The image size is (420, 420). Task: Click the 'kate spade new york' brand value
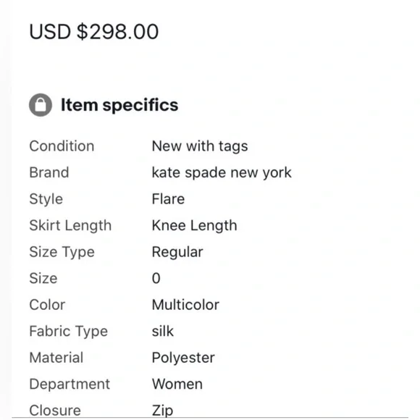[x=222, y=172]
